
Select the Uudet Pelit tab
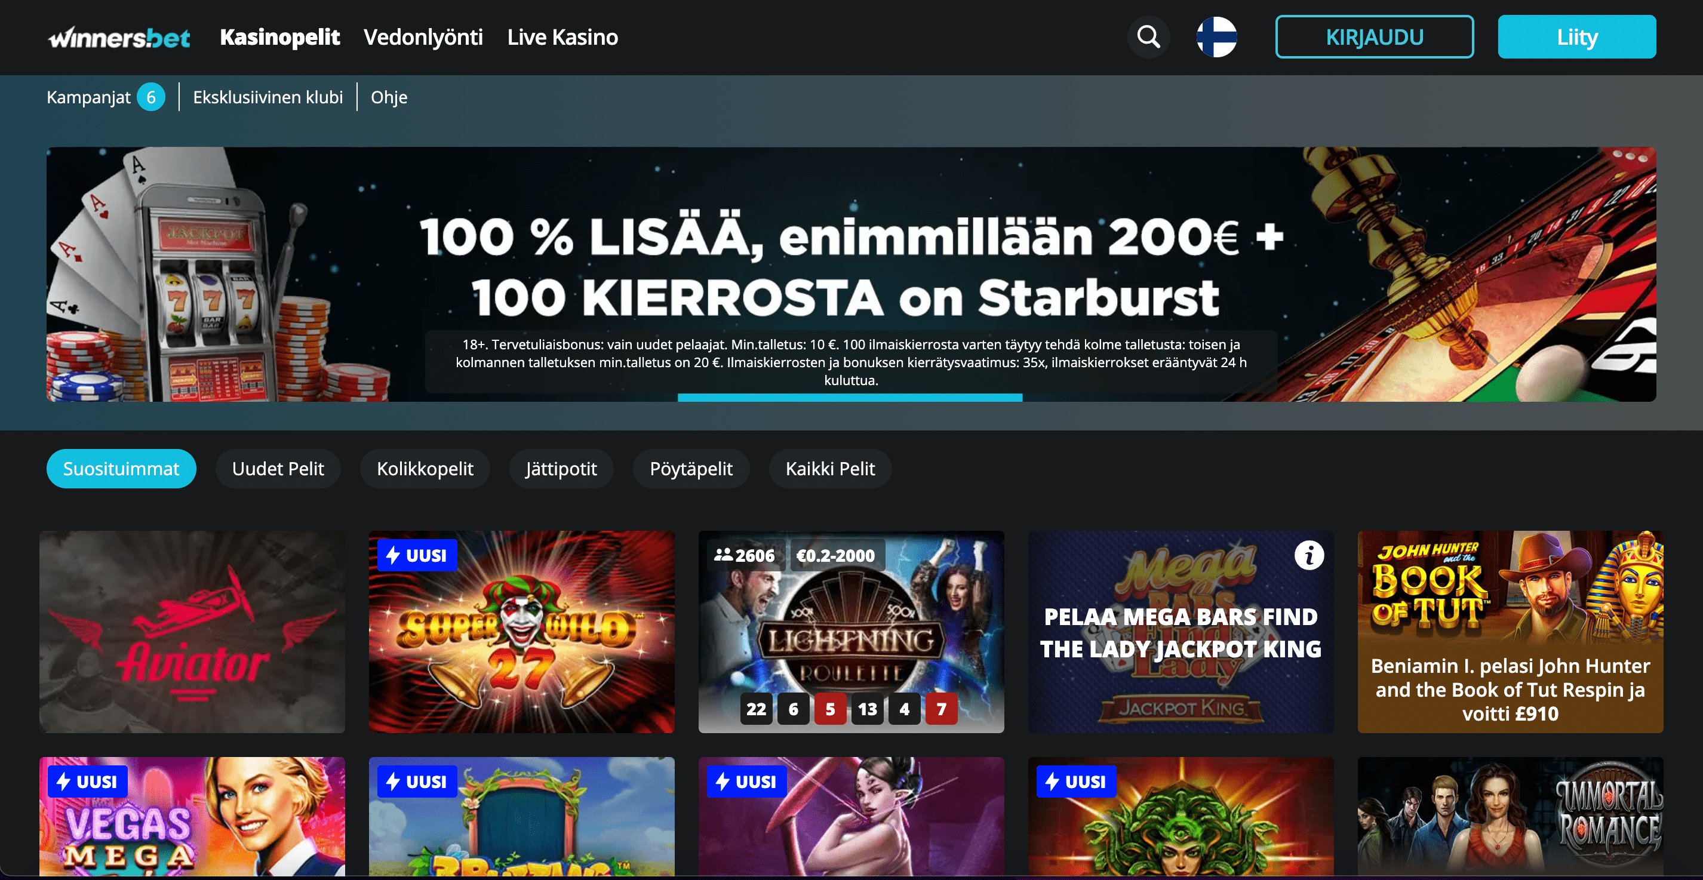(x=278, y=469)
